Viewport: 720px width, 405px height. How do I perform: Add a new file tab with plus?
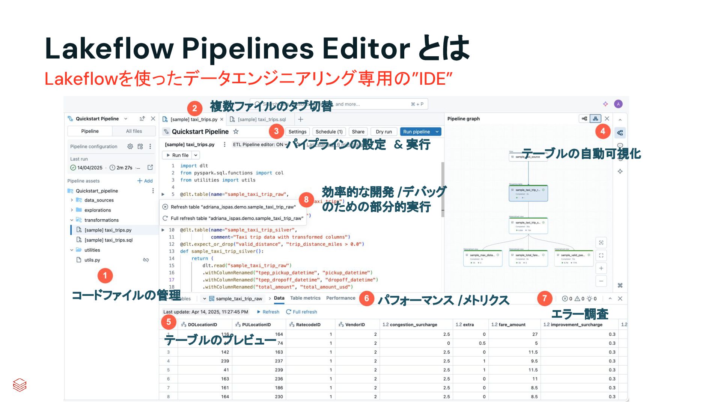pyautogui.click(x=300, y=119)
